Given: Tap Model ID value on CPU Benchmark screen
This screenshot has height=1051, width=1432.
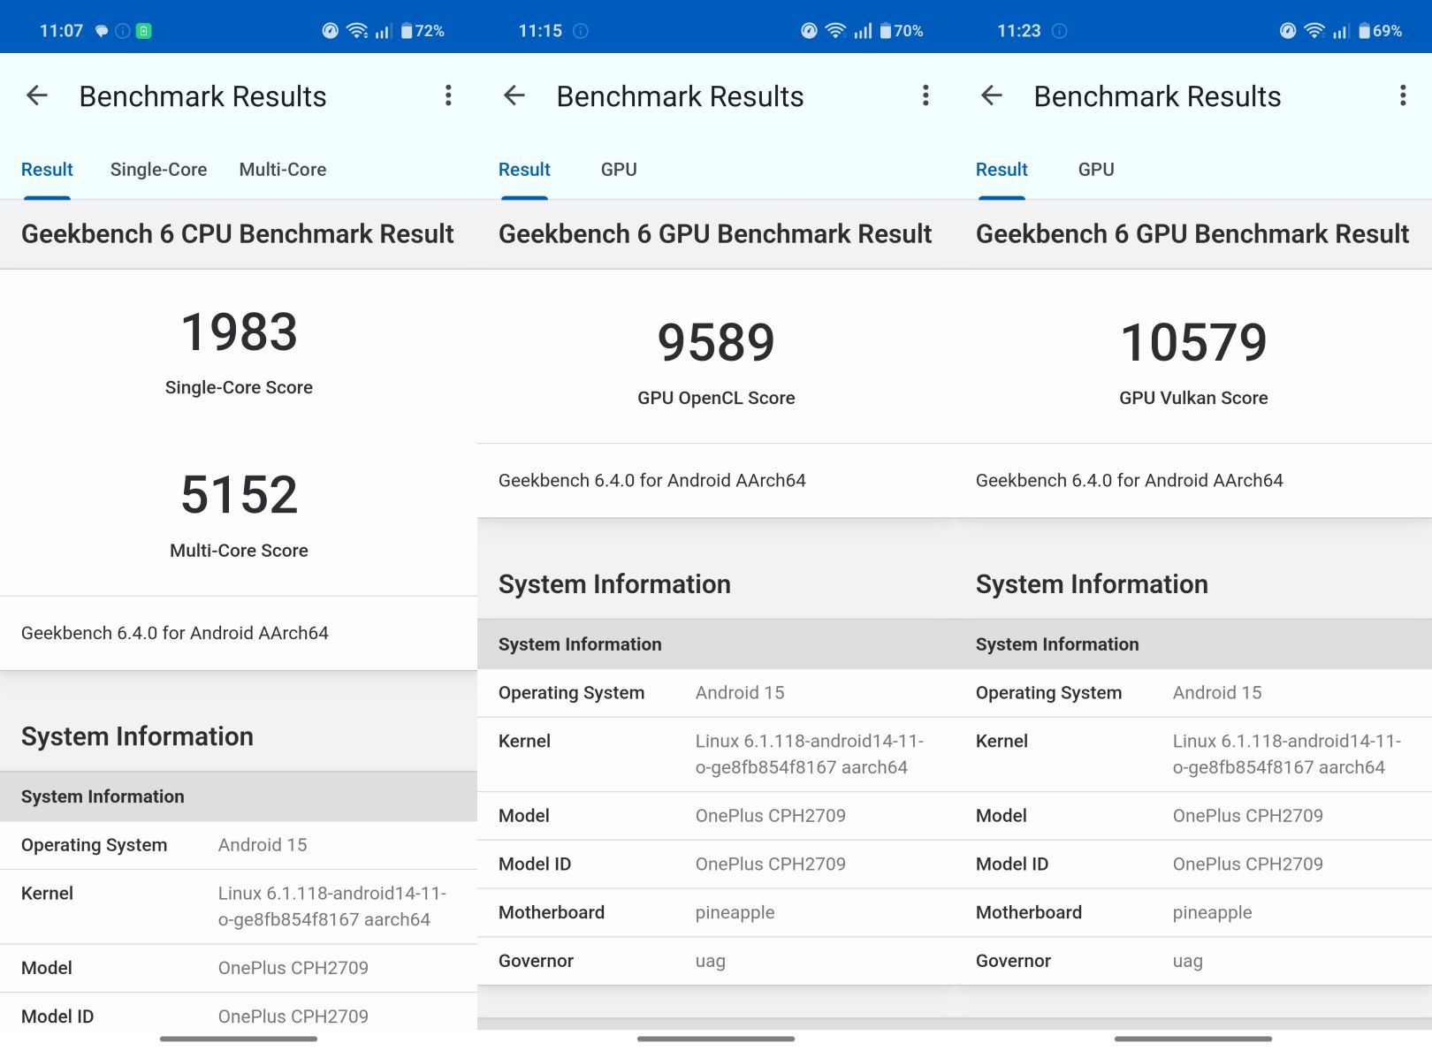Looking at the screenshot, I should (x=293, y=1017).
